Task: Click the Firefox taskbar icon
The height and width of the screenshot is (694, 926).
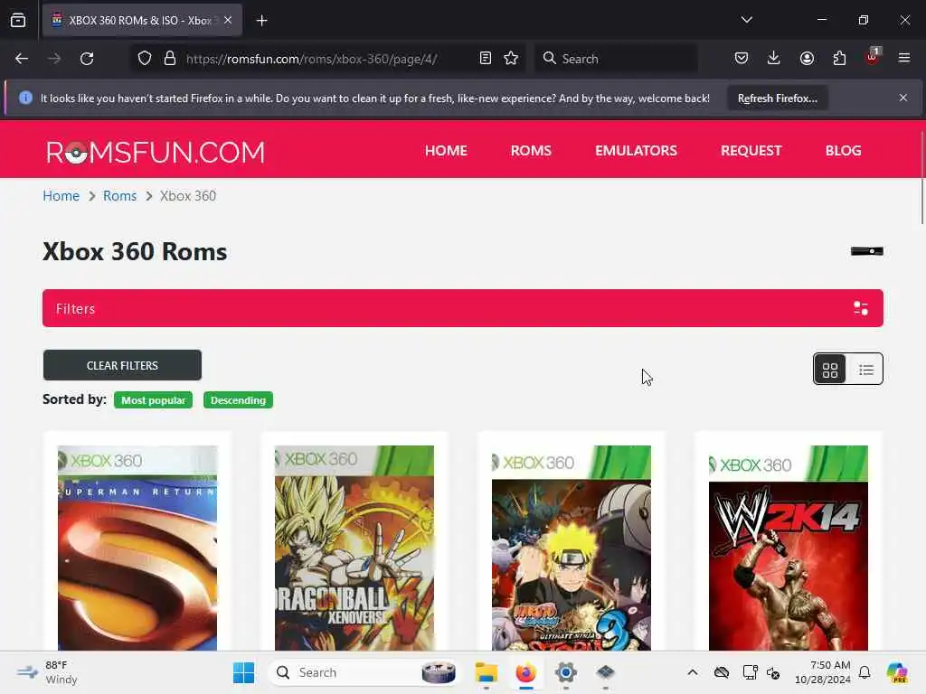Action: tap(525, 672)
